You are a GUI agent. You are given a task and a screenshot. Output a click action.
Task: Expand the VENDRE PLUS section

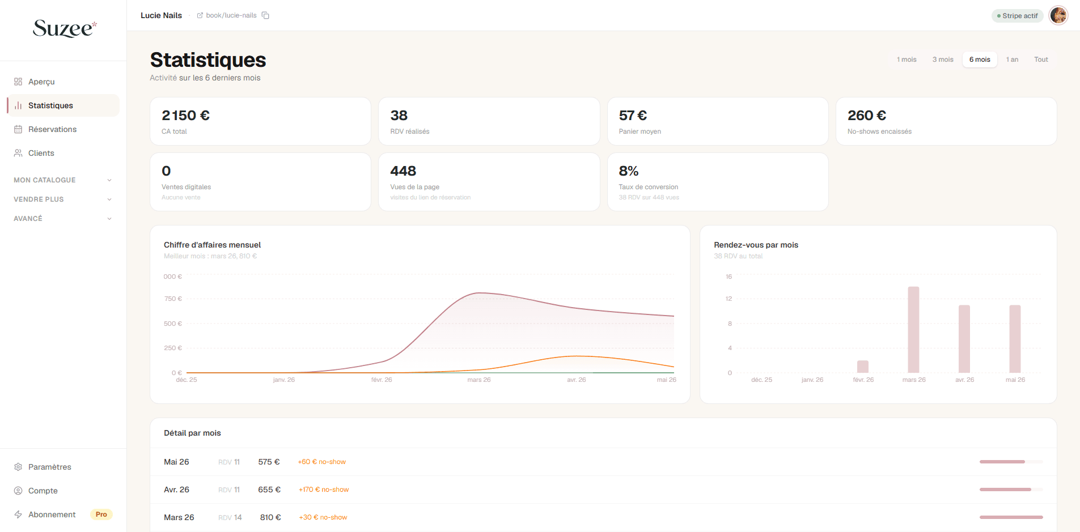click(63, 199)
